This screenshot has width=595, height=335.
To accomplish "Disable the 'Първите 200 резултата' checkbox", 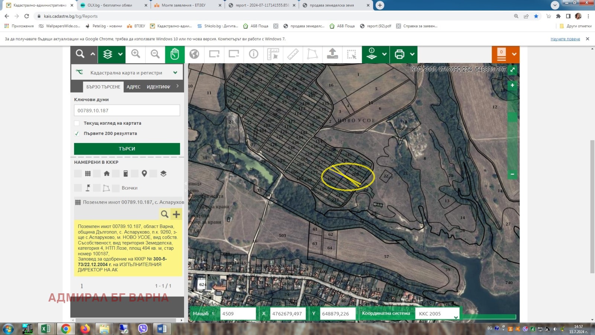I will [77, 133].
